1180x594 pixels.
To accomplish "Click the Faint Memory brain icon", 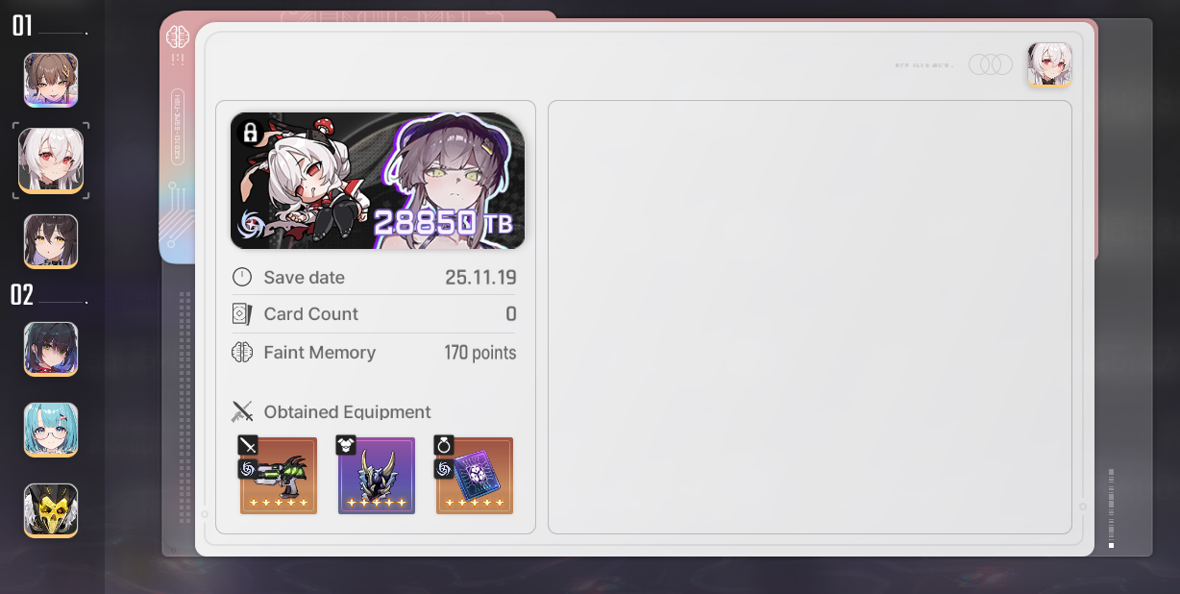I will point(242,353).
